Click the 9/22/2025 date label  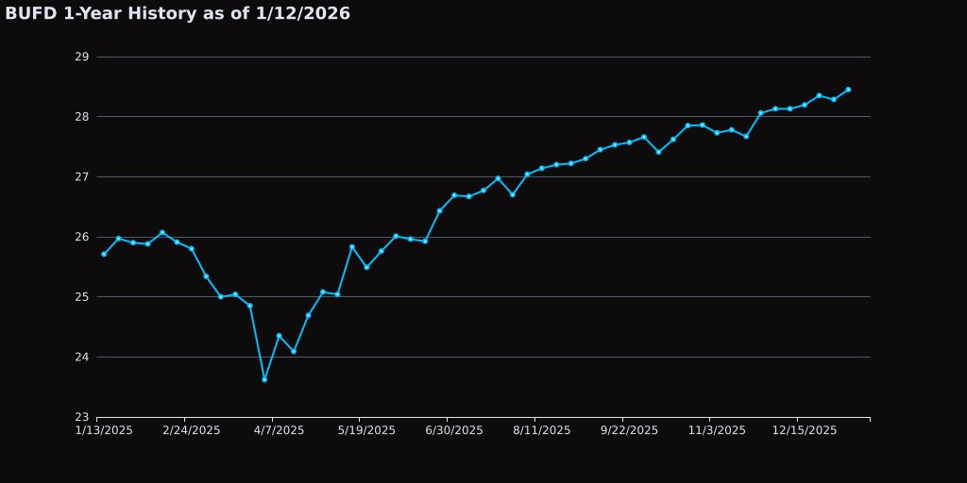630,430
